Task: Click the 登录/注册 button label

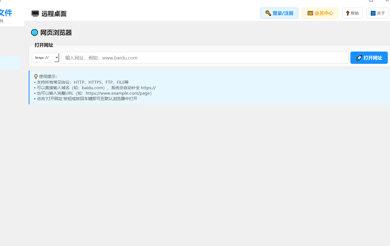Action: click(x=283, y=13)
